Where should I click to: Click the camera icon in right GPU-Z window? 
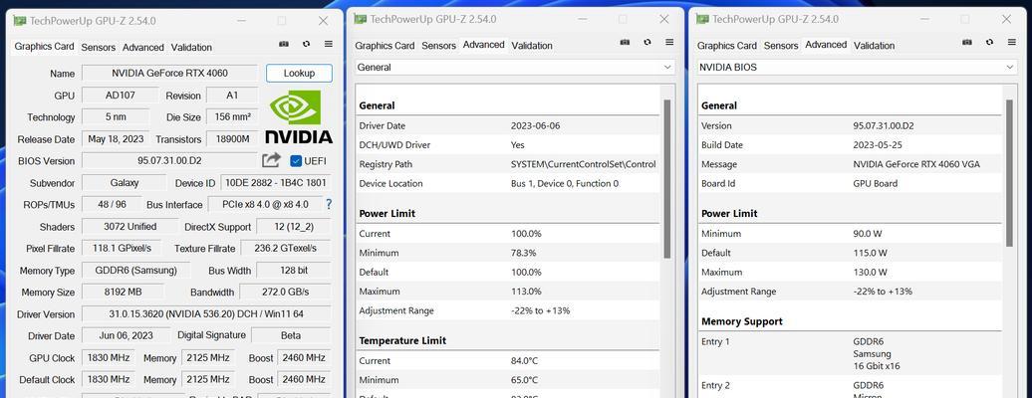pyautogui.click(x=967, y=42)
